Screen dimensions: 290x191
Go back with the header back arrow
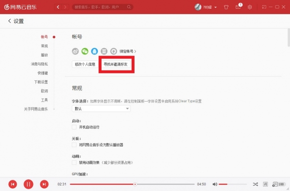pyautogui.click(x=58, y=7)
